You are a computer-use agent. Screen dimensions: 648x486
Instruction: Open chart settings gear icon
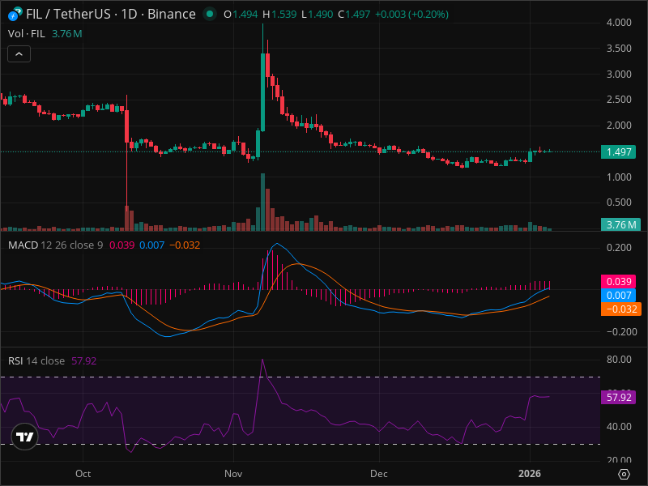[624, 474]
